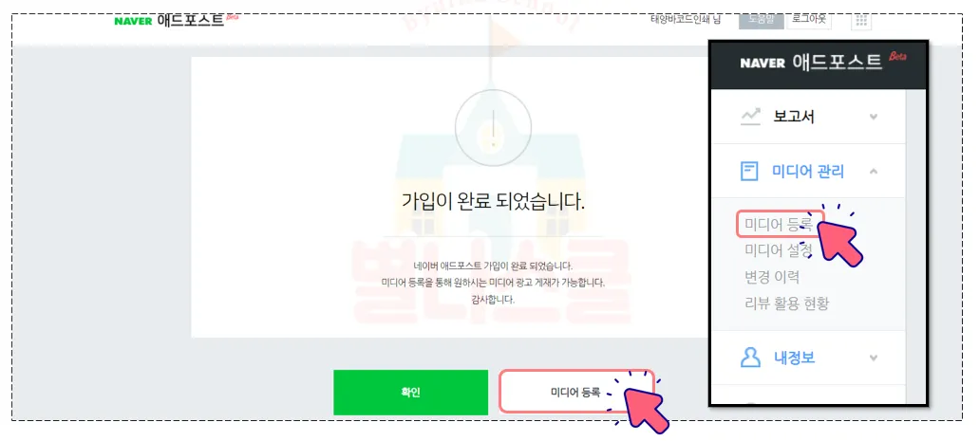This screenshot has height=441, width=979.
Task: Click the exclamation circle icon
Action: [493, 127]
